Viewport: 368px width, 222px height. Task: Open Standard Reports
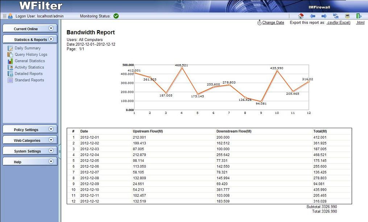(29, 80)
